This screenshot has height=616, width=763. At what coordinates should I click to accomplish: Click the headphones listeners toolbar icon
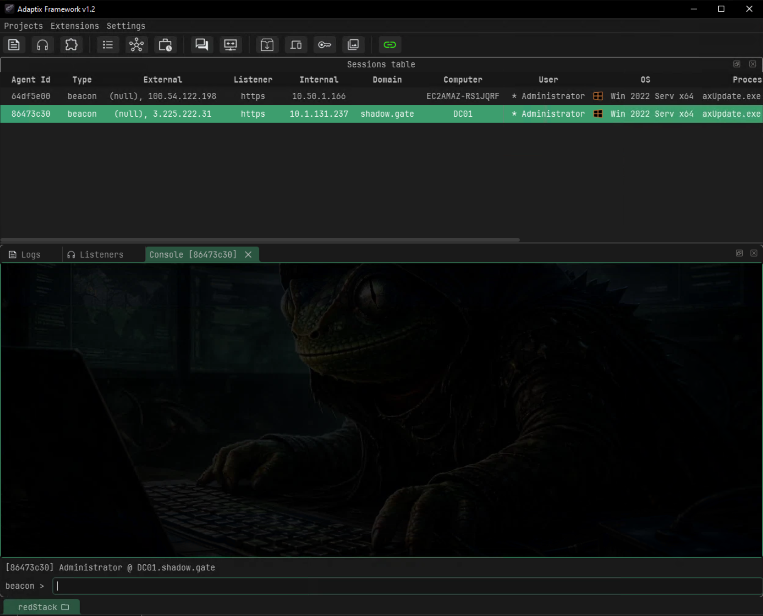pos(42,45)
